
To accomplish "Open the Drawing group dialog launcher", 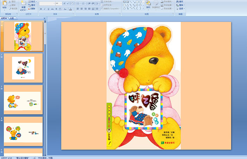I will pos(173,14).
